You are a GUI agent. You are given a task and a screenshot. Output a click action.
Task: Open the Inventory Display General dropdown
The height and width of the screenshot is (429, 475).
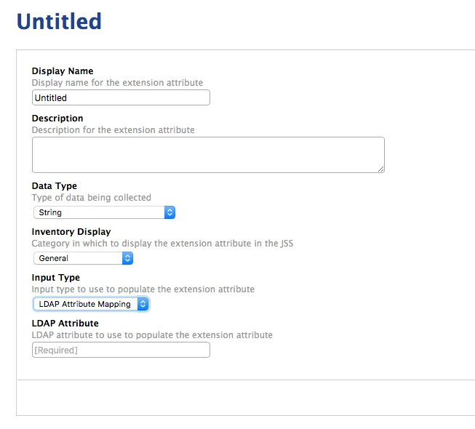point(84,258)
